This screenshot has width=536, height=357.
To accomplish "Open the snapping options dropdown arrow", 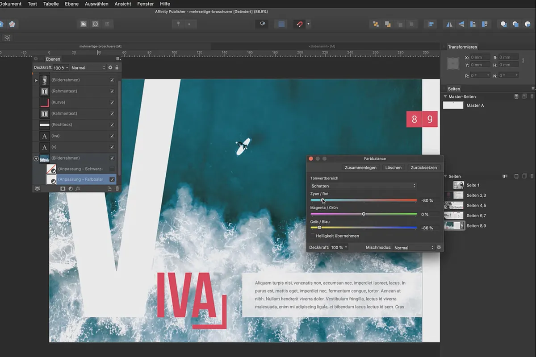I will pos(308,24).
